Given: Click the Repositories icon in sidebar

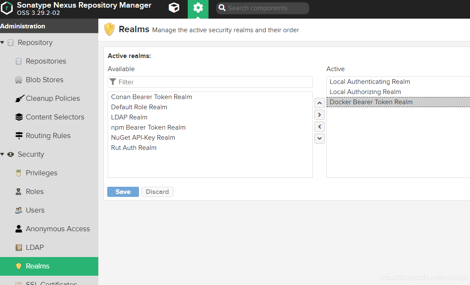Looking at the screenshot, I should click(x=19, y=61).
